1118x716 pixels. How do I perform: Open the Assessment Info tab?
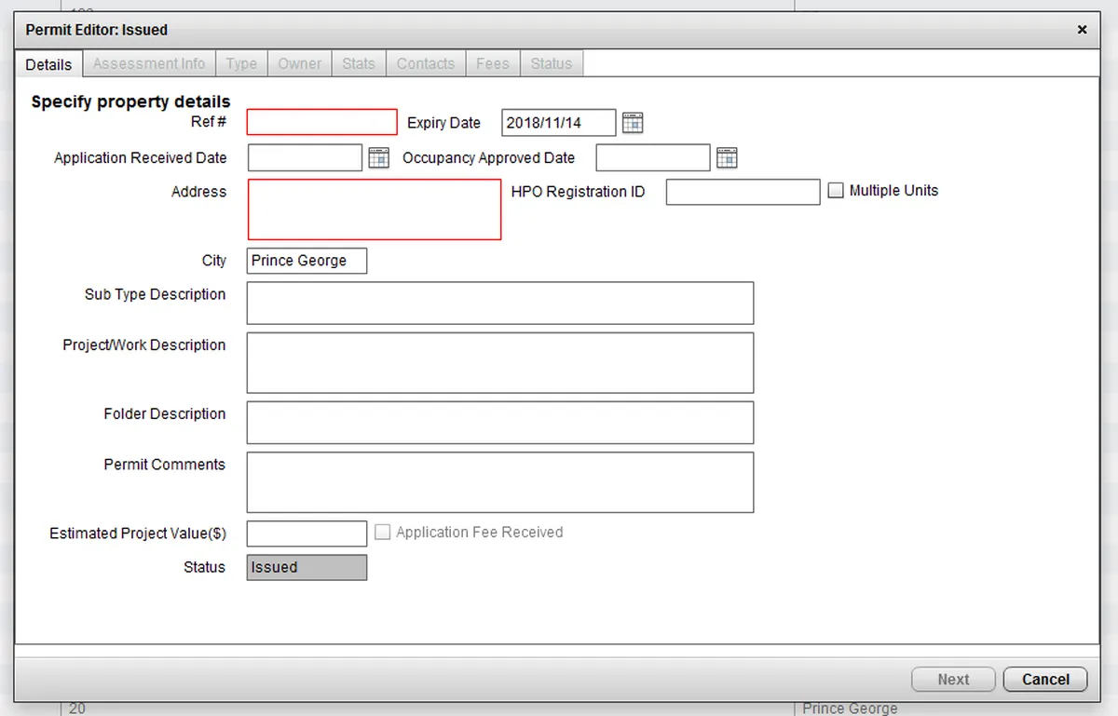point(149,63)
